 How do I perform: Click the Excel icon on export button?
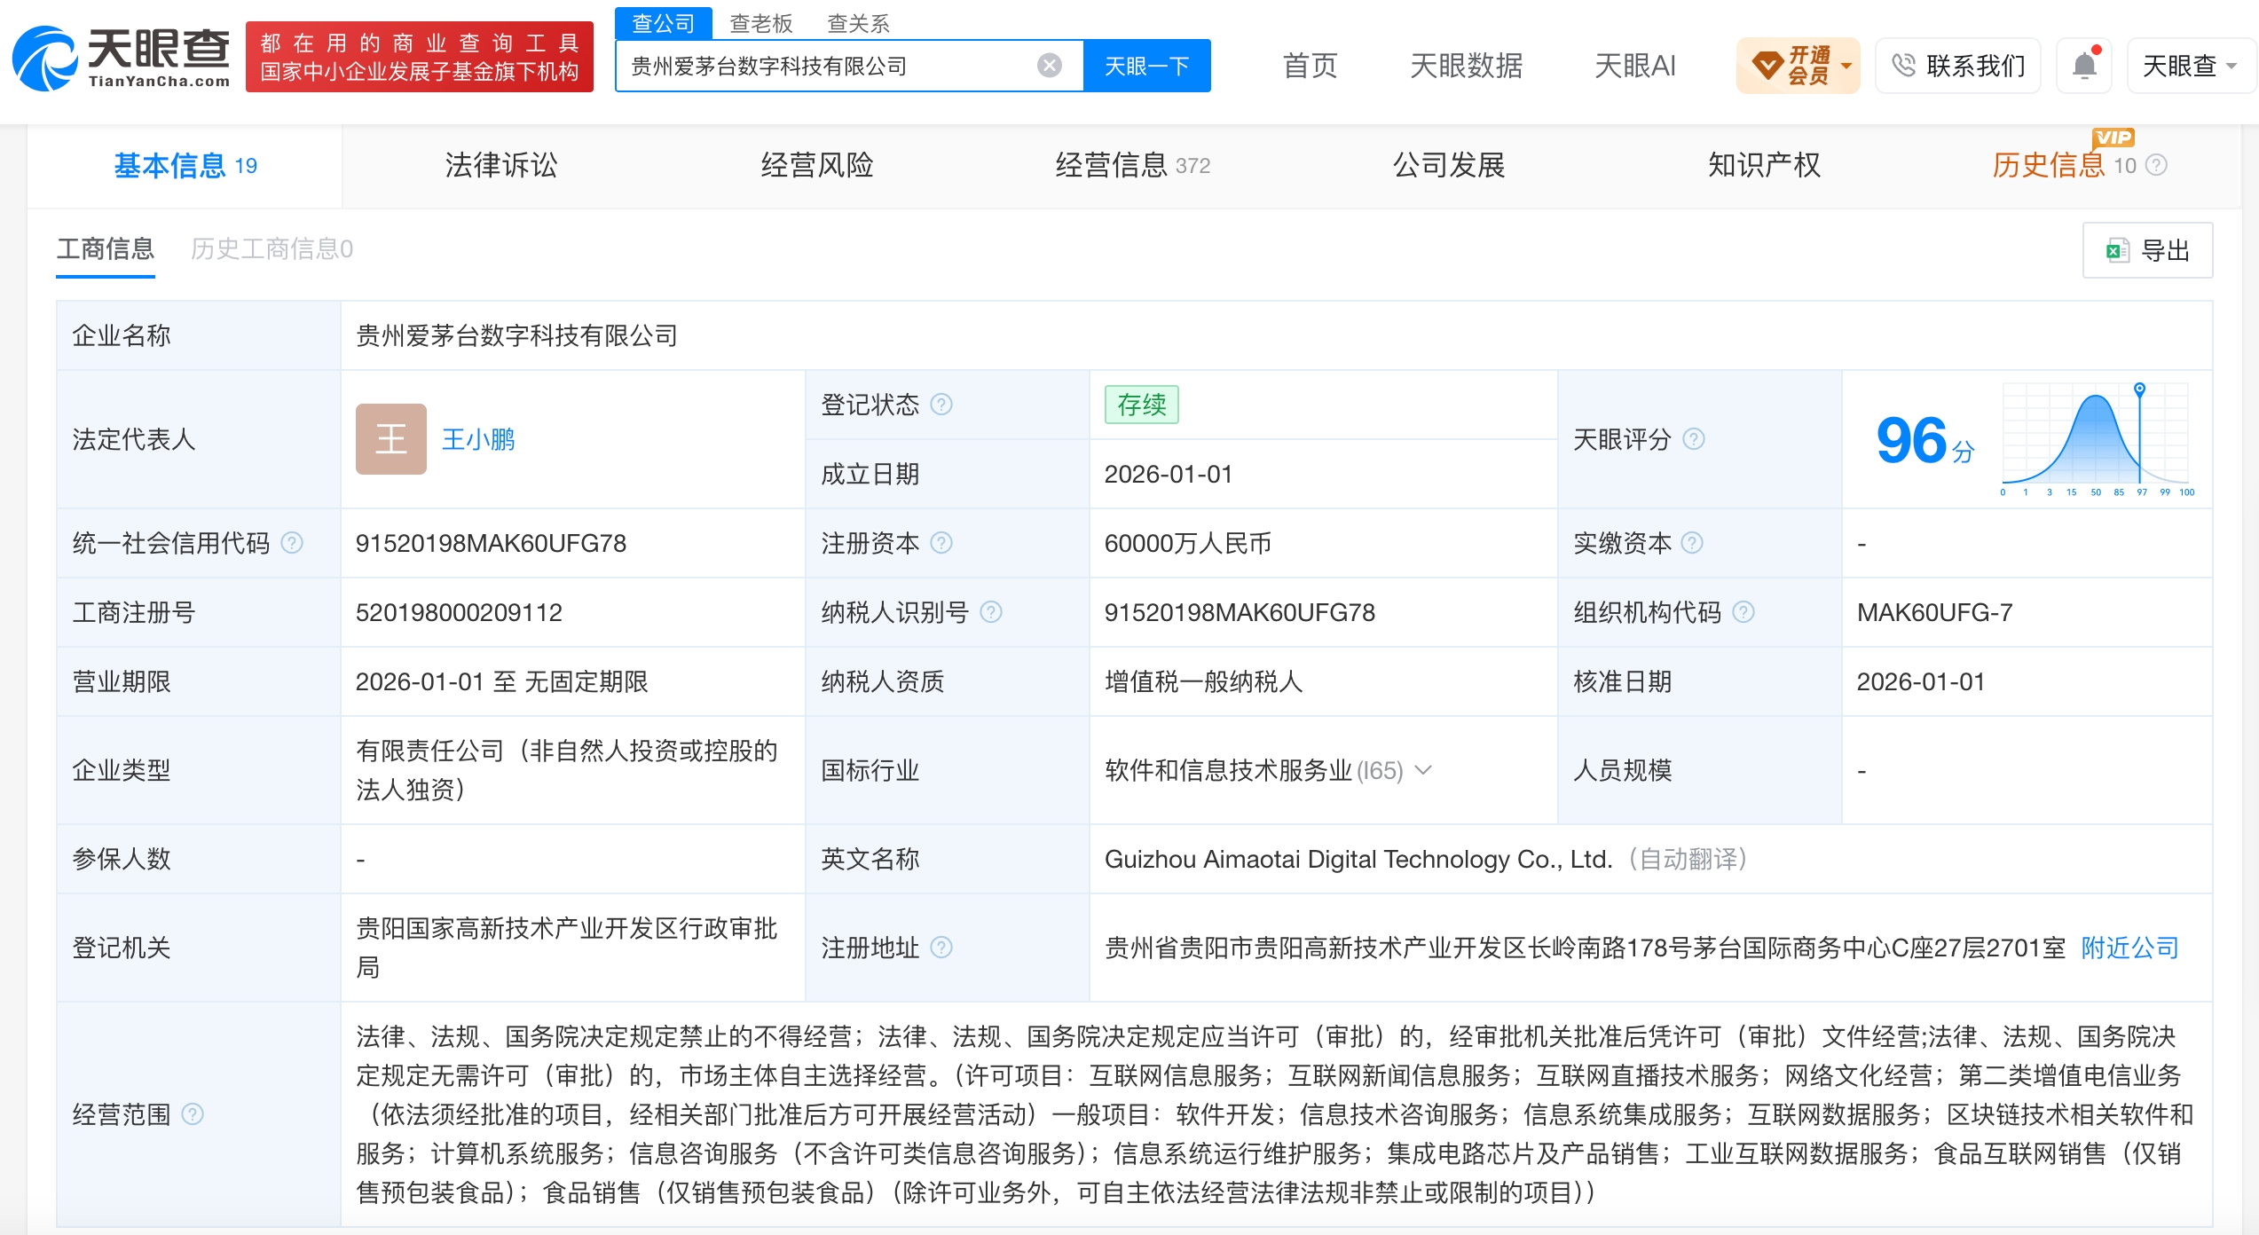pyautogui.click(x=2118, y=251)
